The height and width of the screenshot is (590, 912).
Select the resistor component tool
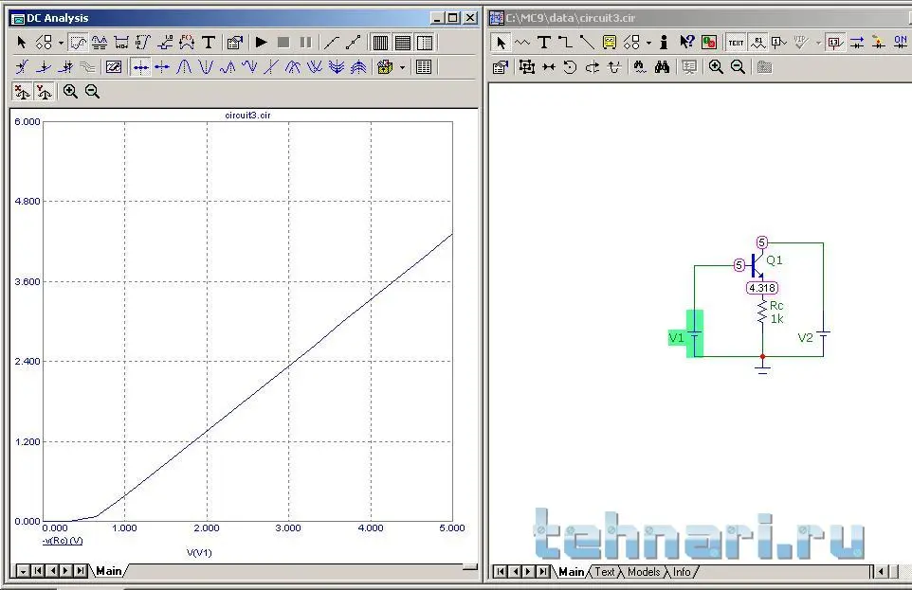coord(522,43)
